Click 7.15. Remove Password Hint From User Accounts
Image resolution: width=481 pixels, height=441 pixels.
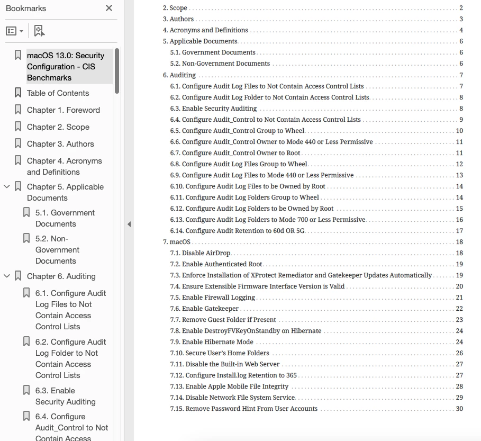pos(244,409)
